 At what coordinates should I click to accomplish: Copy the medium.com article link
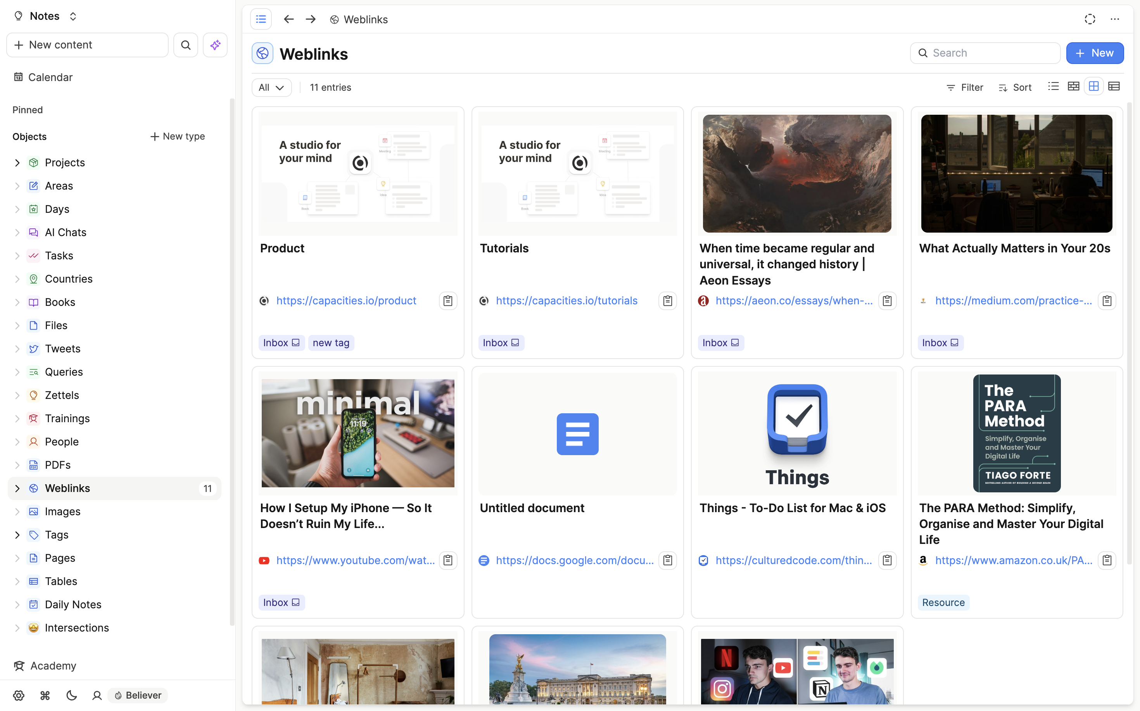pos(1107,300)
